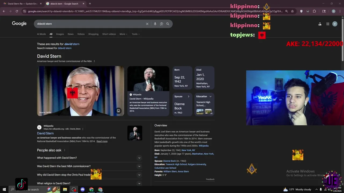
Task: Open thumbnail beside Wikipedia result
Action: click(135, 133)
